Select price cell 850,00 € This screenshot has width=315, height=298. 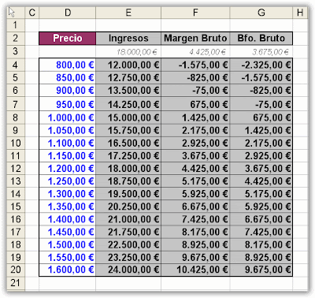(x=68, y=77)
